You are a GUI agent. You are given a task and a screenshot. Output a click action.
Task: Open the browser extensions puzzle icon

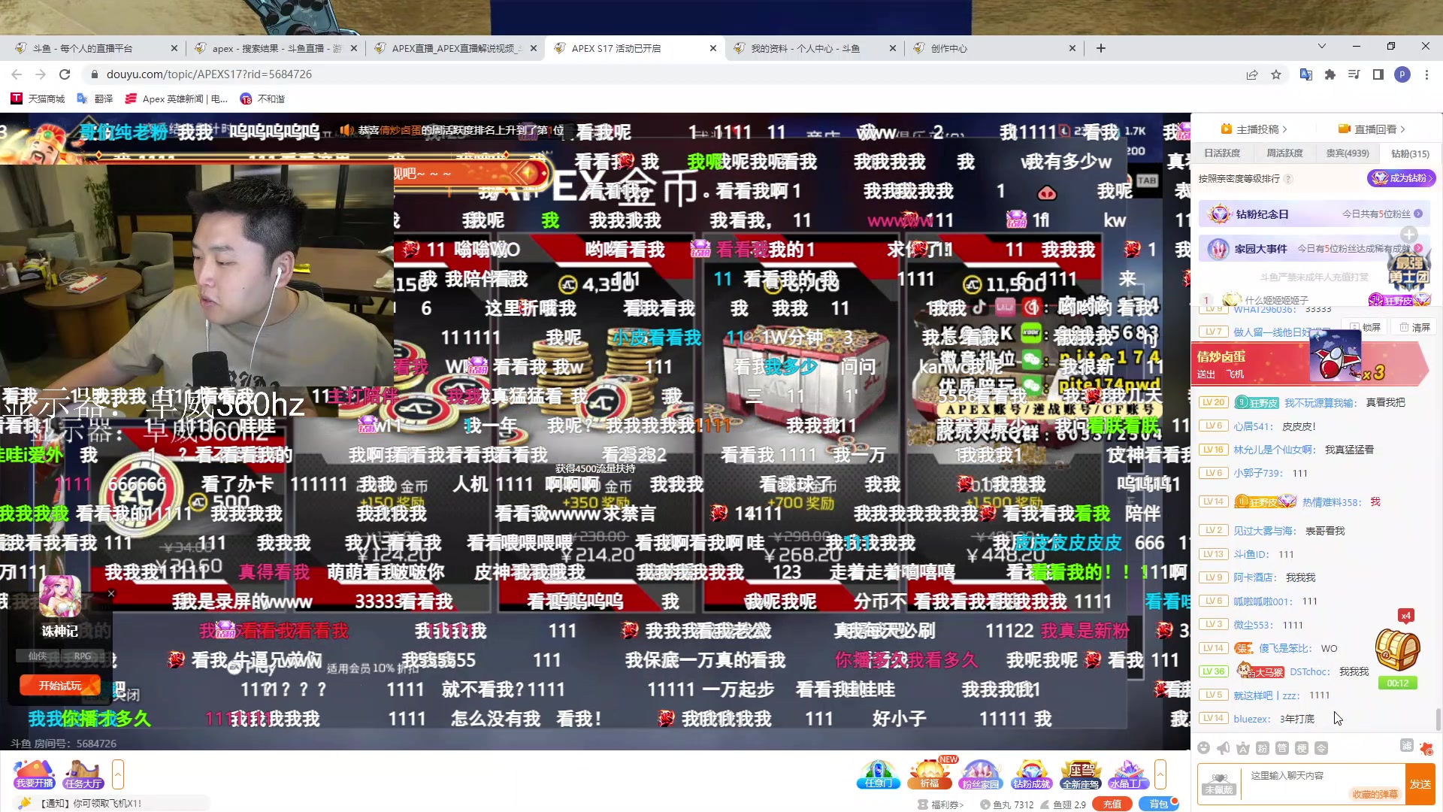(1330, 74)
